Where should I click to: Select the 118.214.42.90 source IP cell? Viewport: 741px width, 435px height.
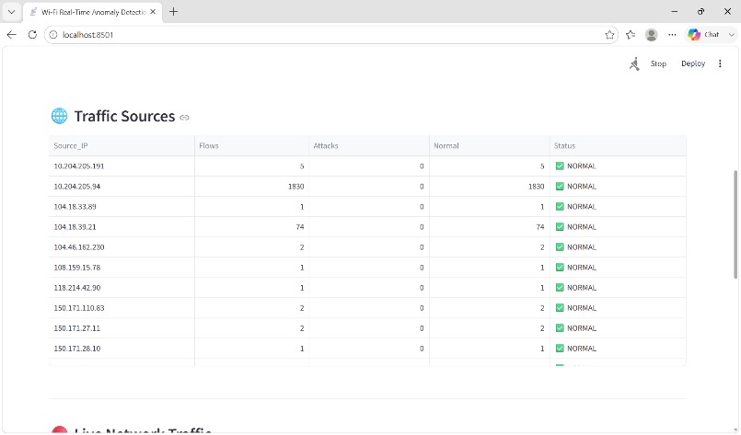[x=122, y=288]
